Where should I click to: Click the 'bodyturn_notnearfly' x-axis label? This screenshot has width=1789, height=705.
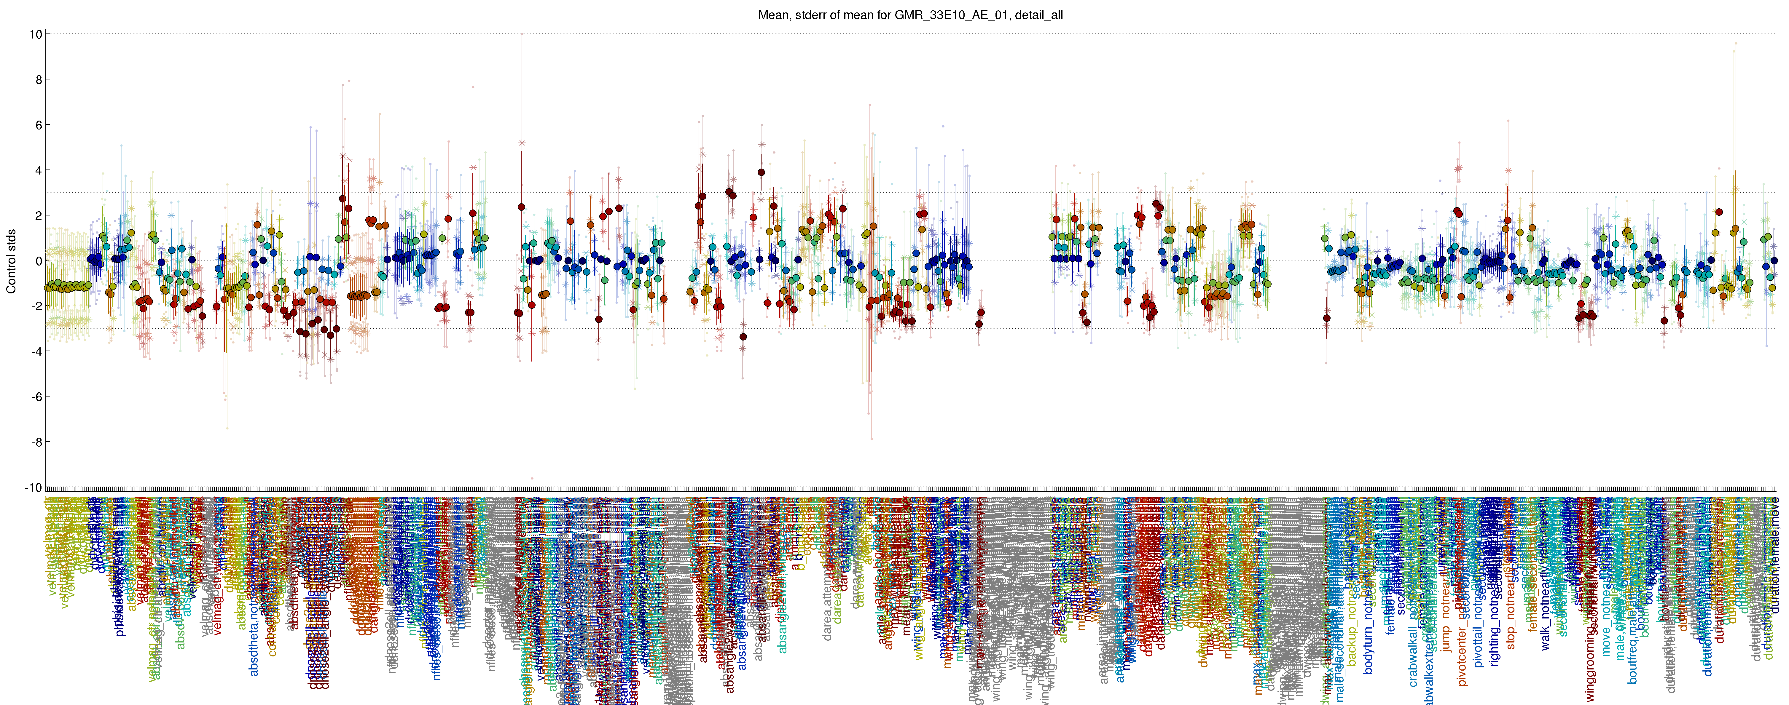tap(1368, 620)
